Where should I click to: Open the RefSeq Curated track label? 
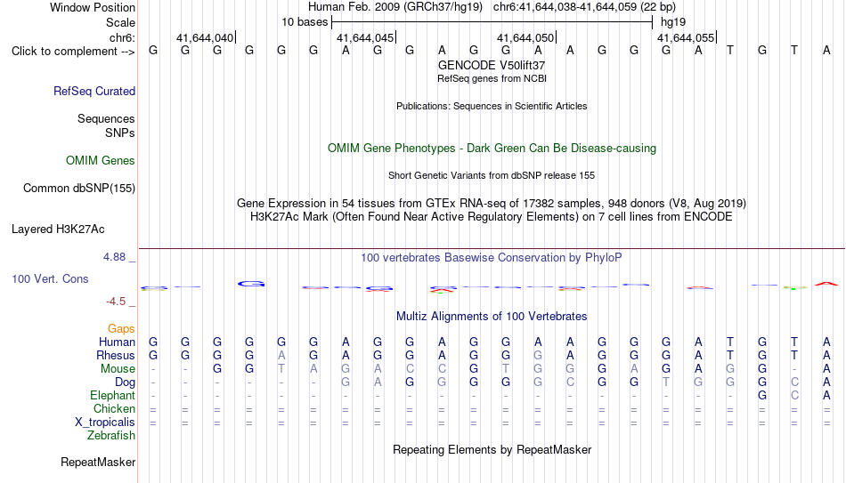pyautogui.click(x=94, y=91)
